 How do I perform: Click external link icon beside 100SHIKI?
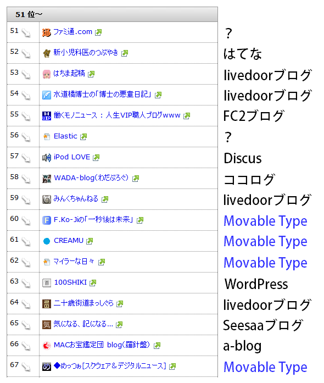pos(93,282)
